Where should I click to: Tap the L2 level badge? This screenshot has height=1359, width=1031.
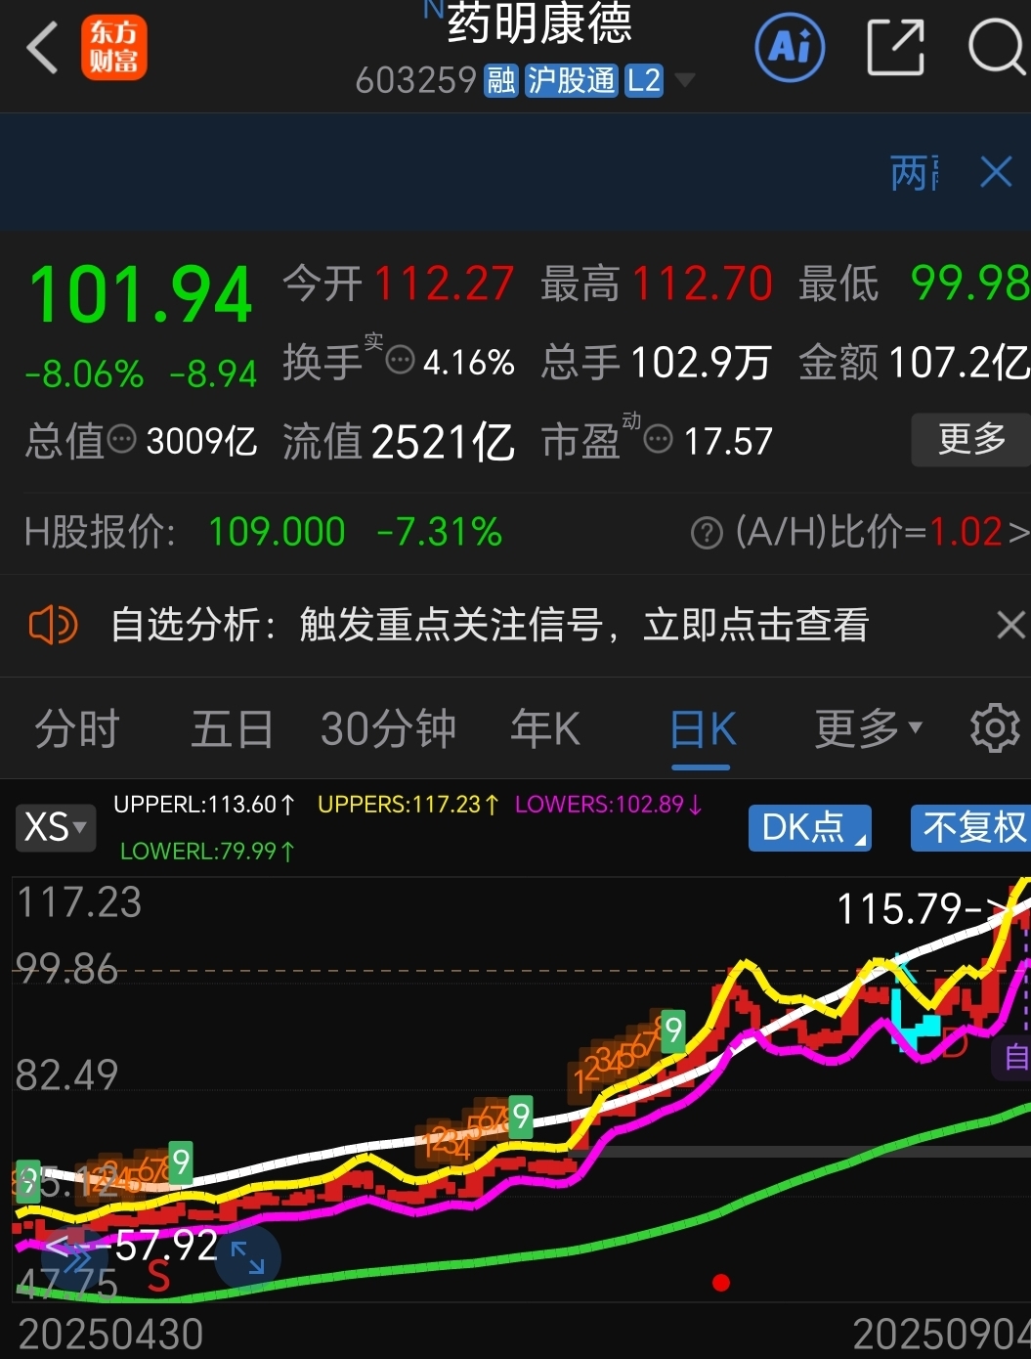(x=644, y=80)
